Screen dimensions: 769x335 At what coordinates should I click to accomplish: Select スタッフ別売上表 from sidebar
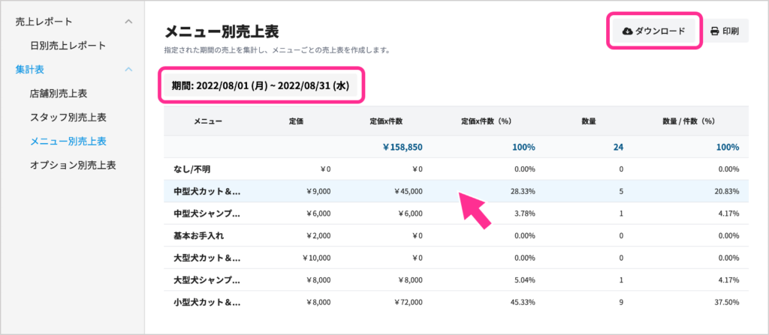[x=68, y=118]
